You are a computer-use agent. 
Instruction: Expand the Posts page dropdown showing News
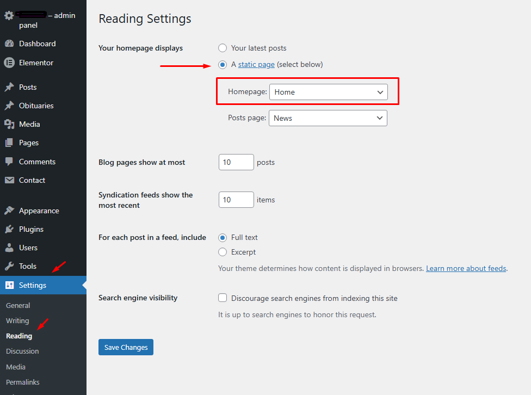pyautogui.click(x=328, y=118)
